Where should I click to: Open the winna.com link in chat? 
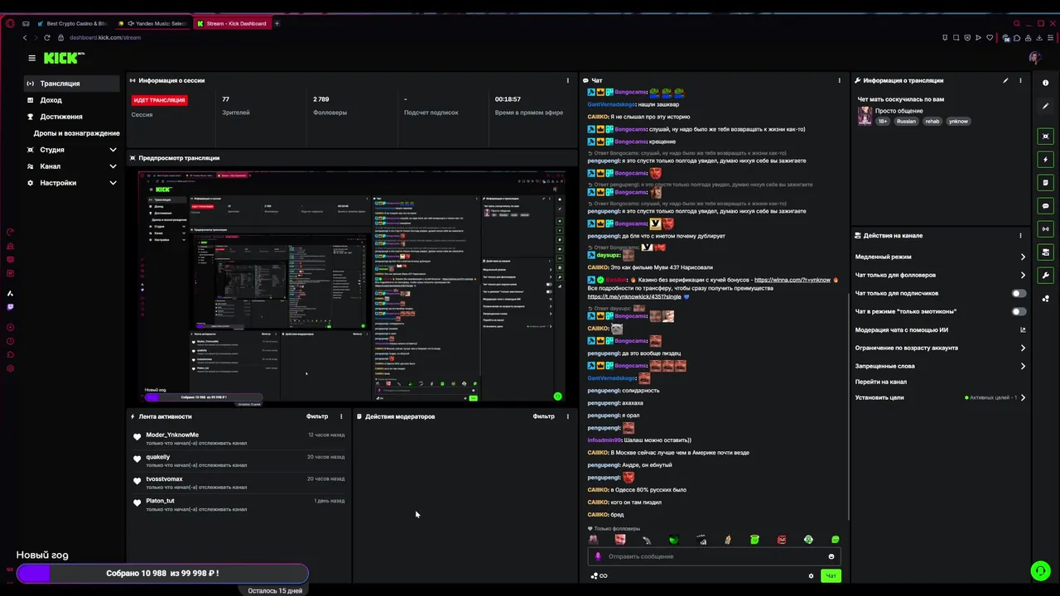tap(792, 280)
